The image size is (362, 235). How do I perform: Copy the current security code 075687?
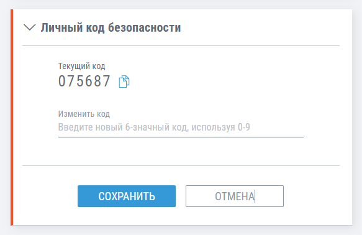(x=124, y=81)
